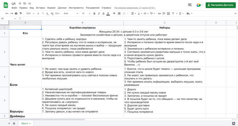Toggle Italic formatting
This screenshot has width=238, height=126.
[x=99, y=13]
